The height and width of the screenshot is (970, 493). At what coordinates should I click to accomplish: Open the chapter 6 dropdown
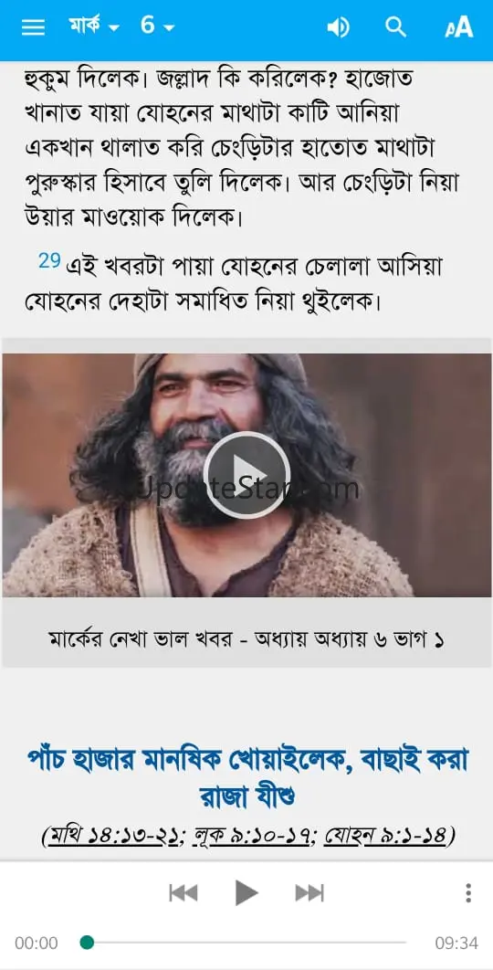[x=157, y=26]
